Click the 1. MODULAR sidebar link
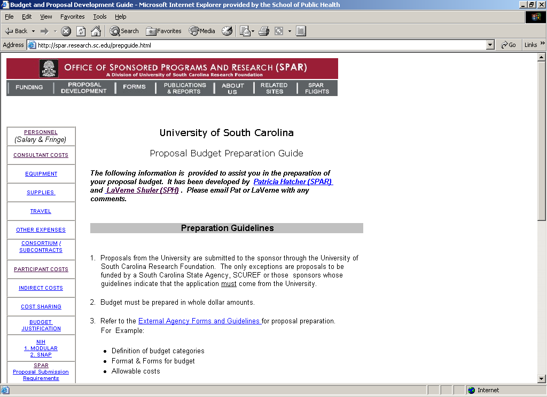Image resolution: width=547 pixels, height=397 pixels. pos(41,348)
